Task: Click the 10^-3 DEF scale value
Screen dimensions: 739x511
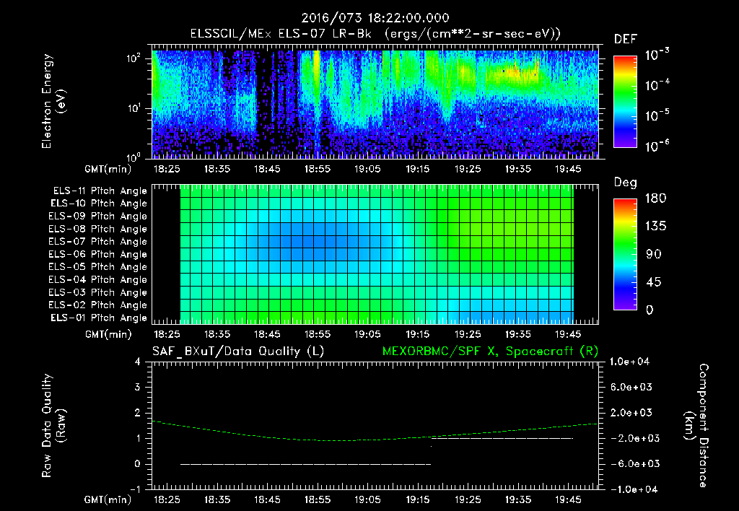Action: [657, 55]
